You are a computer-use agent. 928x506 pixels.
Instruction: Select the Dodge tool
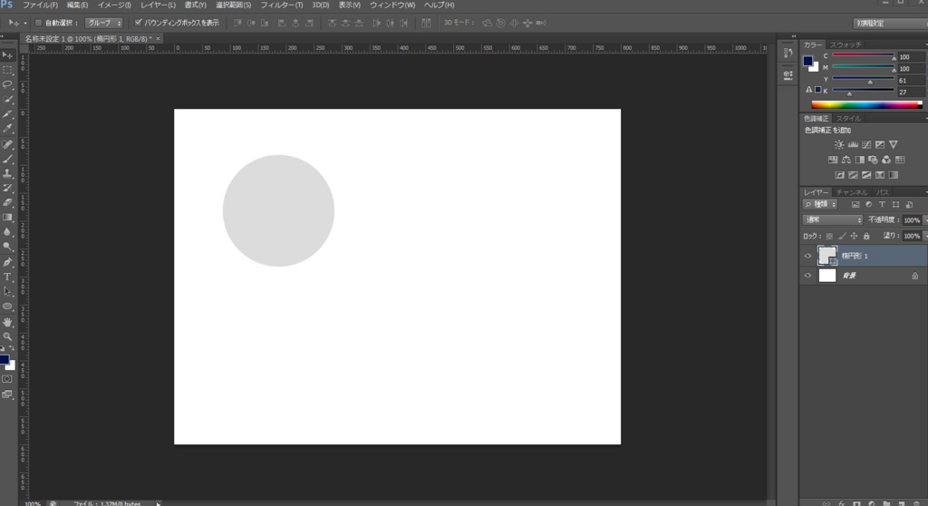[x=7, y=247]
